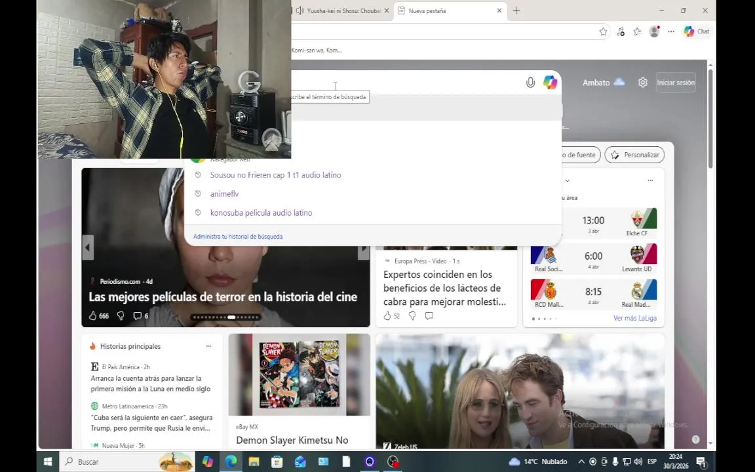Open Copilot Chat sidebar

[x=697, y=31]
